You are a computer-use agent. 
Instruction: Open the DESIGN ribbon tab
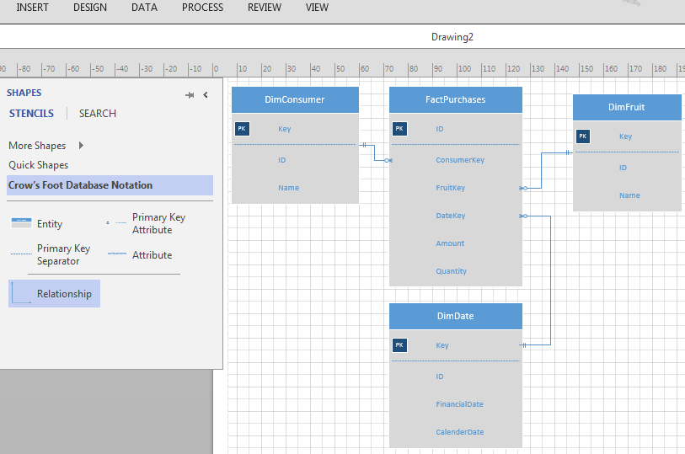tap(90, 8)
